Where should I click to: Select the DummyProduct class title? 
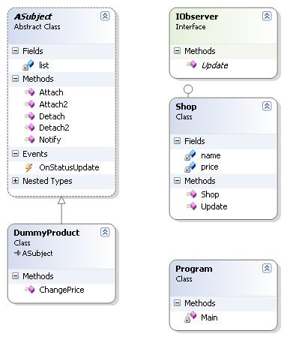[x=46, y=233]
